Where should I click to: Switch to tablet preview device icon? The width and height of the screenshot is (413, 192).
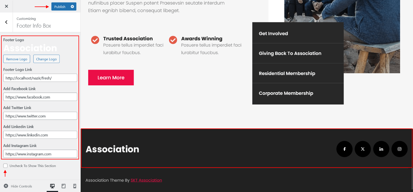coord(64,186)
